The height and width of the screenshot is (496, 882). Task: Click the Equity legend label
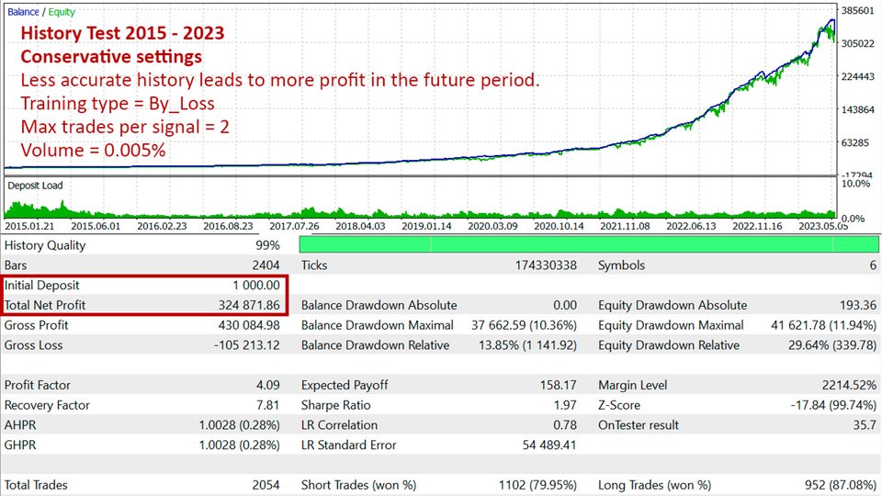pos(62,12)
